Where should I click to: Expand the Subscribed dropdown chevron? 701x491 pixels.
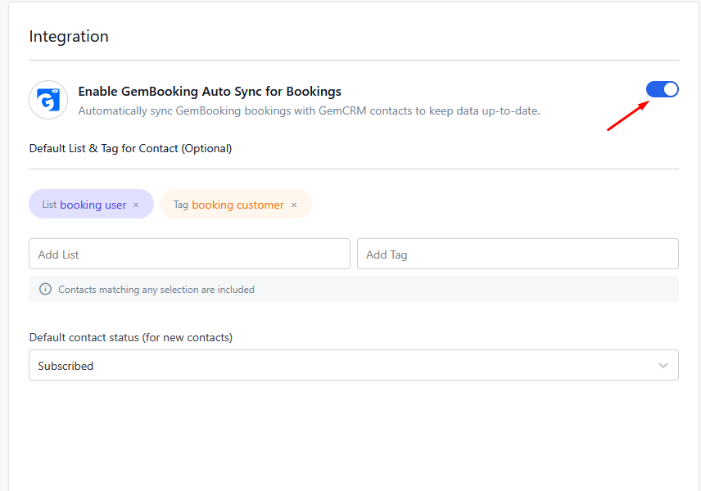(x=663, y=366)
